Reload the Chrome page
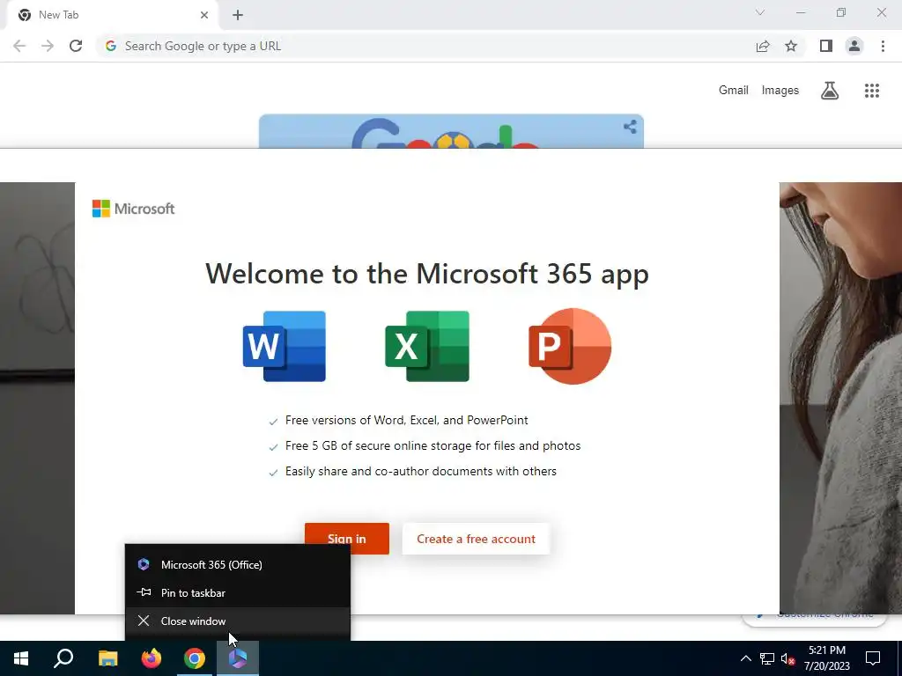Screen dimensions: 902x676 point(76,46)
